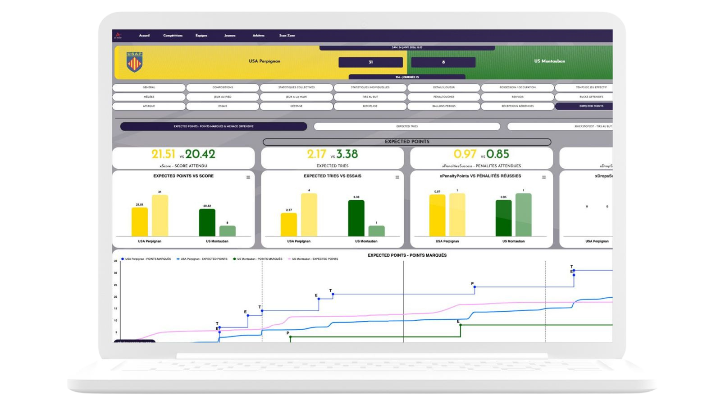Open hamburger menu on Expected Points vs Score chart
721x406 pixels.
tap(248, 177)
